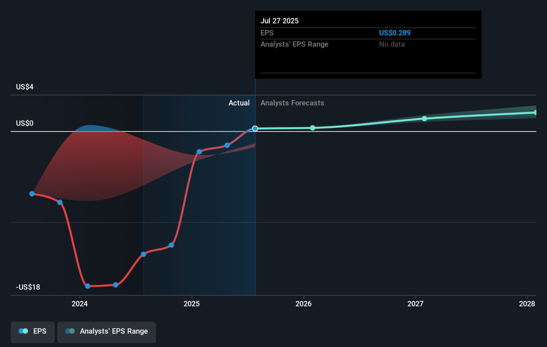The height and width of the screenshot is (347, 547).
Task: Select the first EPS data point on far left
Action: pyautogui.click(x=32, y=194)
